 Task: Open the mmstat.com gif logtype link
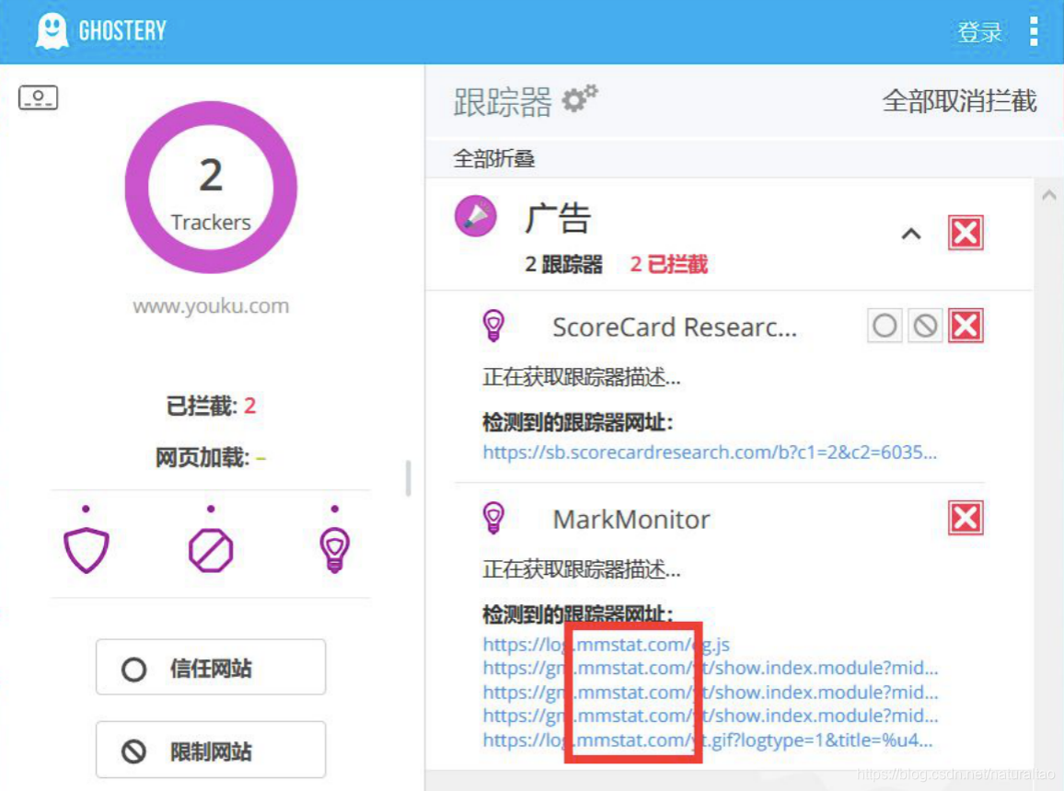708,740
